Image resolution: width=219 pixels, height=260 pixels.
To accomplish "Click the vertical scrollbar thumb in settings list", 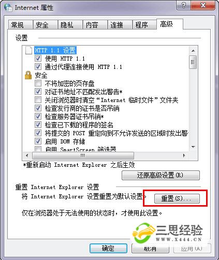I will click(x=193, y=62).
